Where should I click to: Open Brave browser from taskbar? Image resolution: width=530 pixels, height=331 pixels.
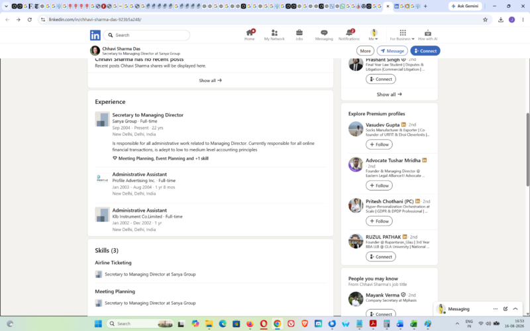click(x=305, y=324)
